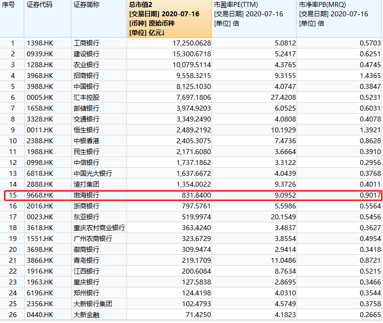Click PB value 1.4365
The width and height of the screenshot is (383, 323).
pyautogui.click(x=370, y=76)
